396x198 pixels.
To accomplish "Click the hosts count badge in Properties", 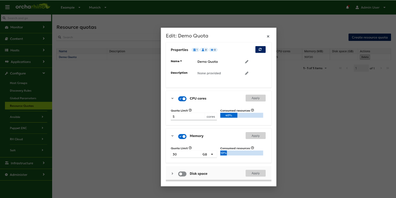I will click(195, 50).
